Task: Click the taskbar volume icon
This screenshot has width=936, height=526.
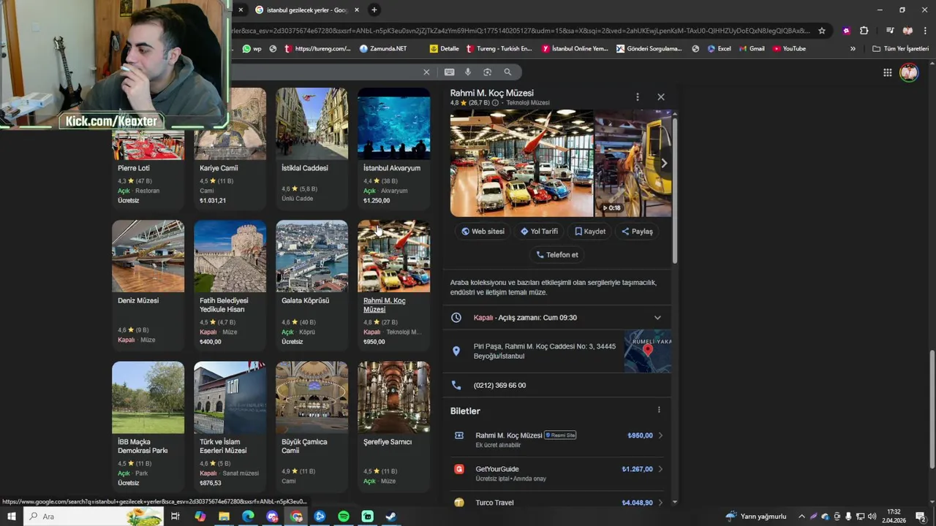Action: coord(872,517)
